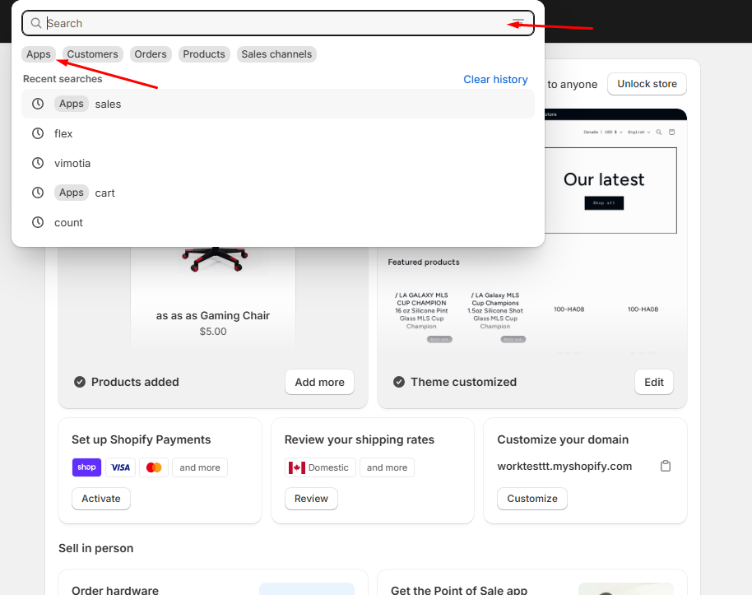Open country/currency dropdown in theme preview
This screenshot has height=595, width=752.
(x=603, y=132)
